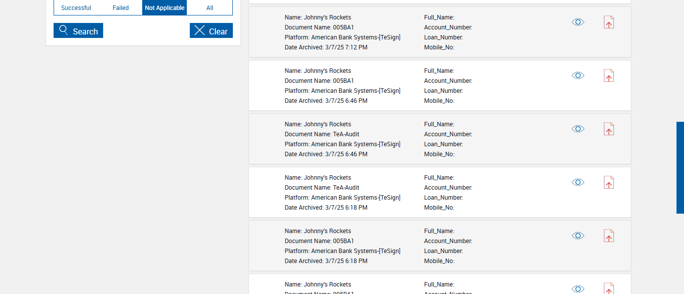
Task: View the 005BA1 document archived 6:46 PM
Action: pos(578,75)
